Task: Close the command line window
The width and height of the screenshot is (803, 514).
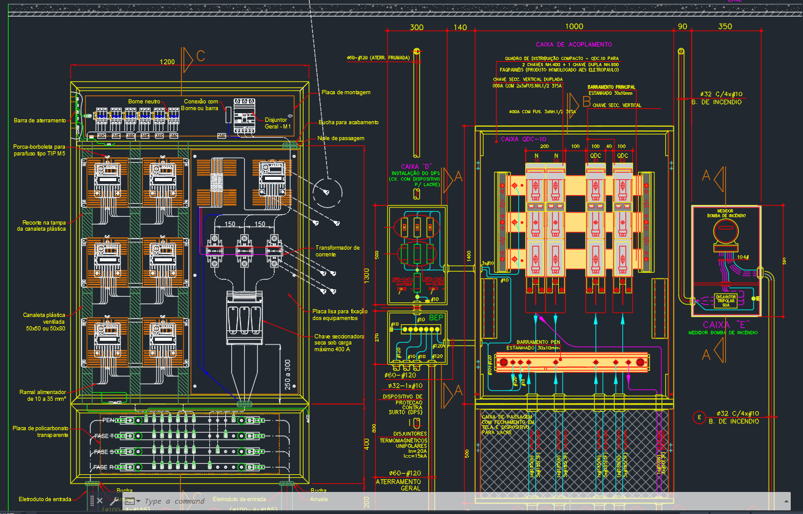Action: click(x=100, y=501)
